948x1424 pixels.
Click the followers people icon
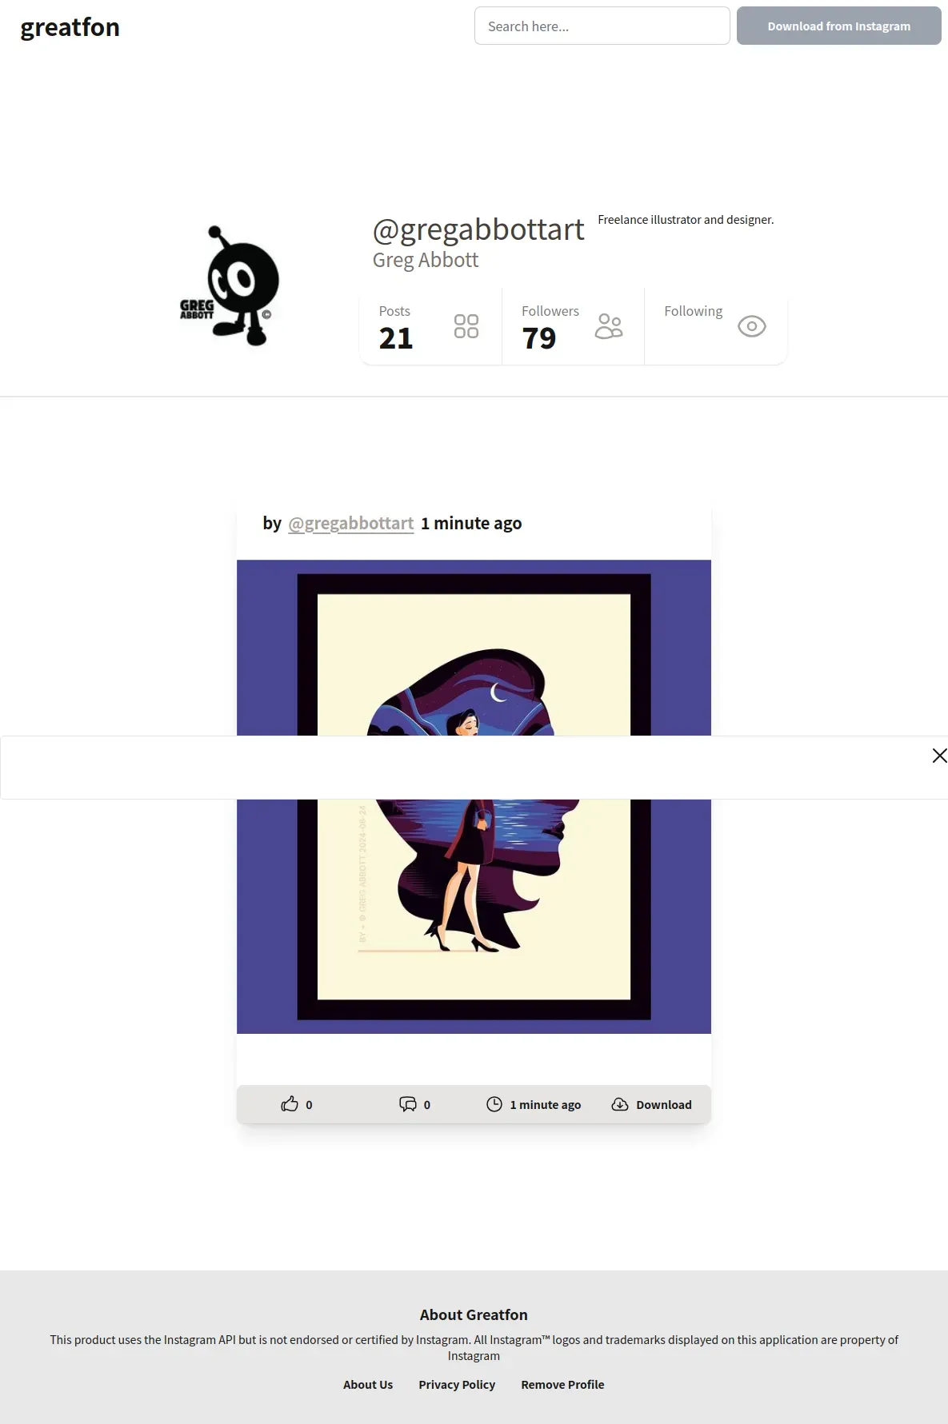609,326
